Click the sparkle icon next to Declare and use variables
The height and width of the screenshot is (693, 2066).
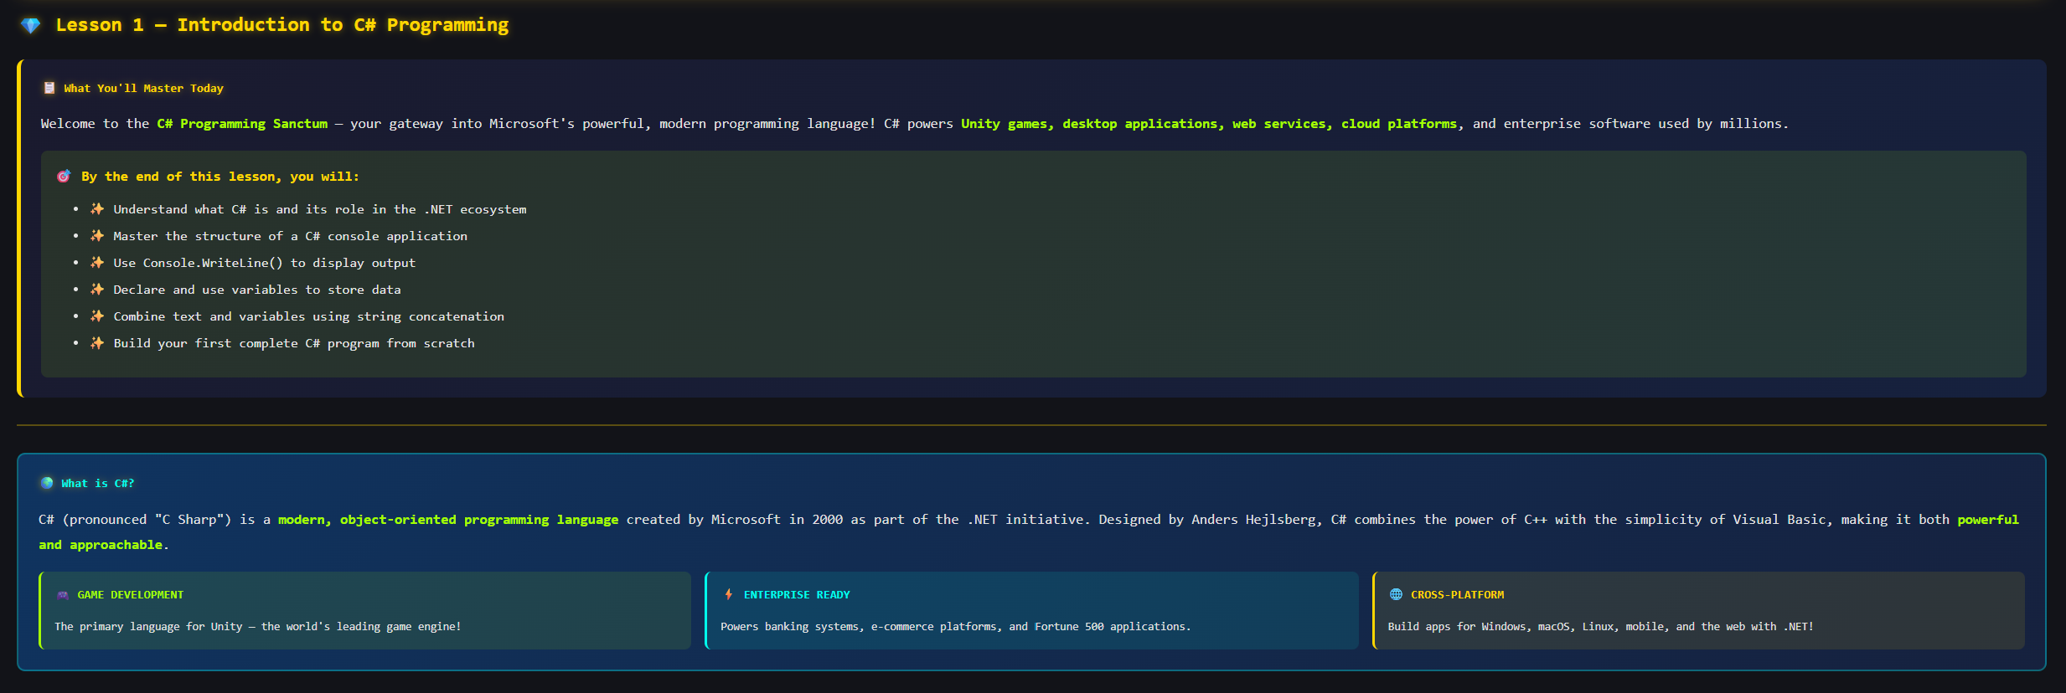pyautogui.click(x=97, y=290)
